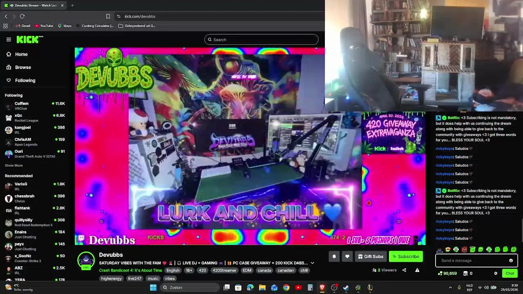Screen dimensions: 523x294
Task: Share the stream via share icon
Action: point(404,270)
